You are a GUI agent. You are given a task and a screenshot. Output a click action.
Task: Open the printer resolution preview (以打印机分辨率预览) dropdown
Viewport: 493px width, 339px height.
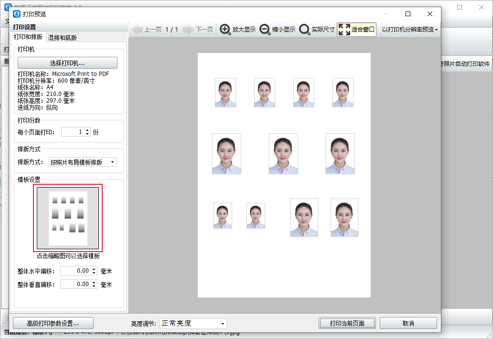click(409, 30)
